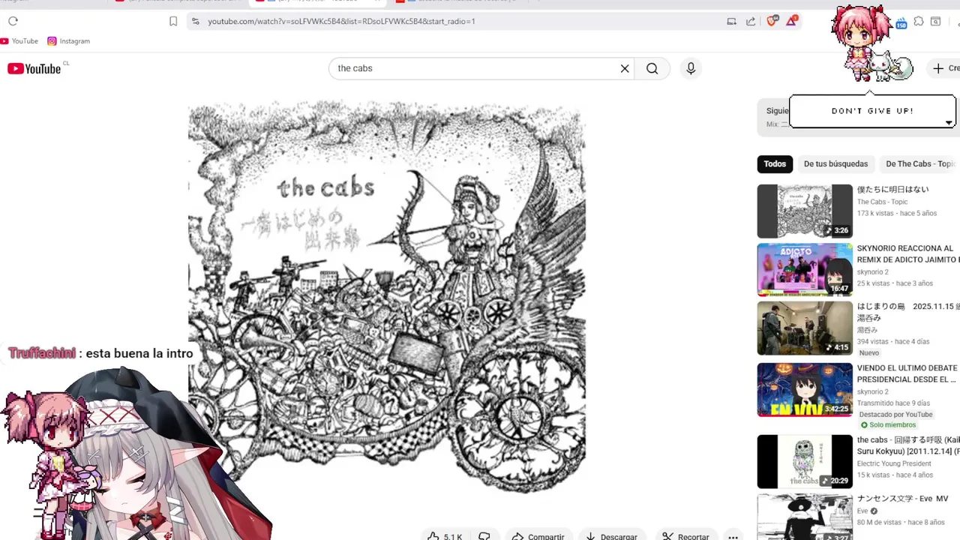960x540 pixels.
Task: Open the Brave Rewards triangle icon
Action: [x=791, y=21]
